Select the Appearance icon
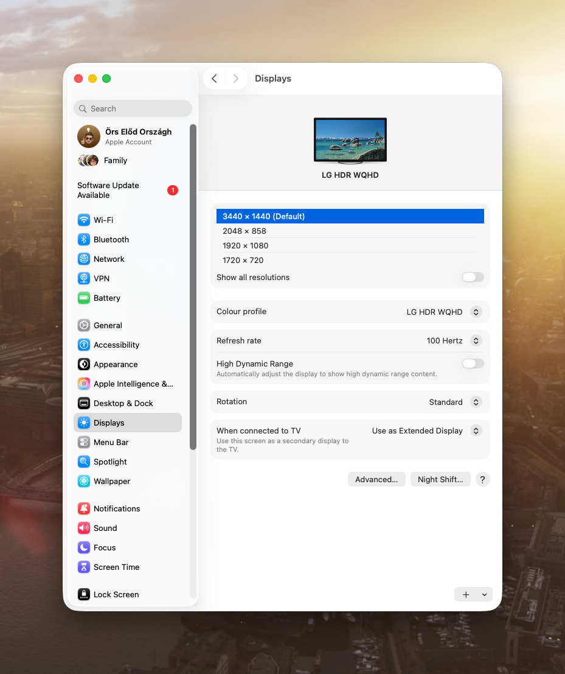Viewport: 565px width, 674px height. (84, 364)
